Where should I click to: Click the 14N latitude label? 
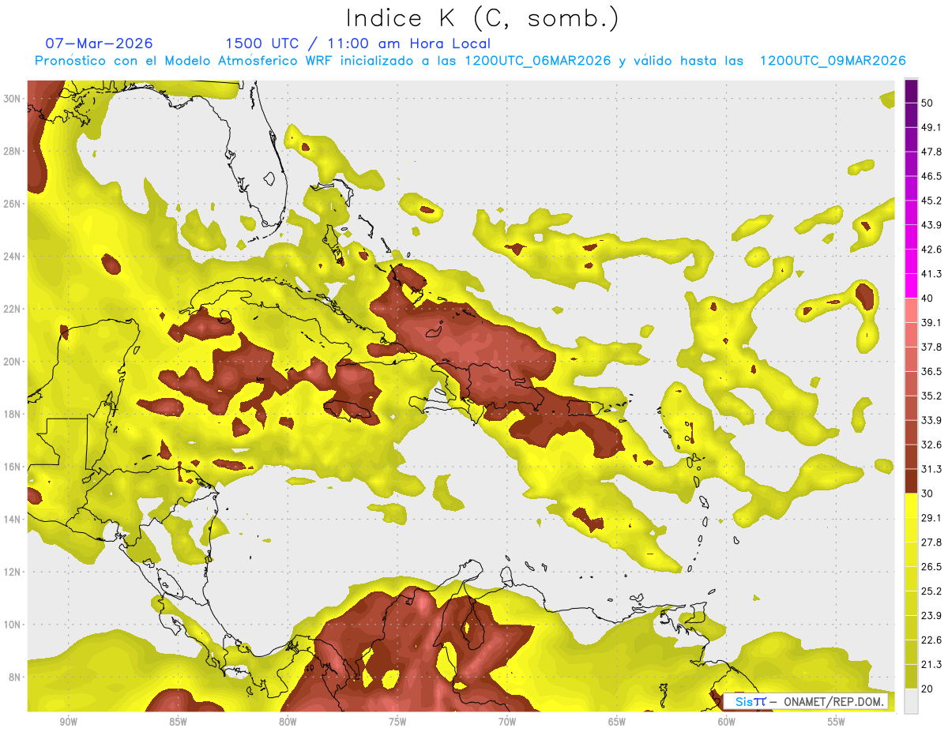coord(12,520)
